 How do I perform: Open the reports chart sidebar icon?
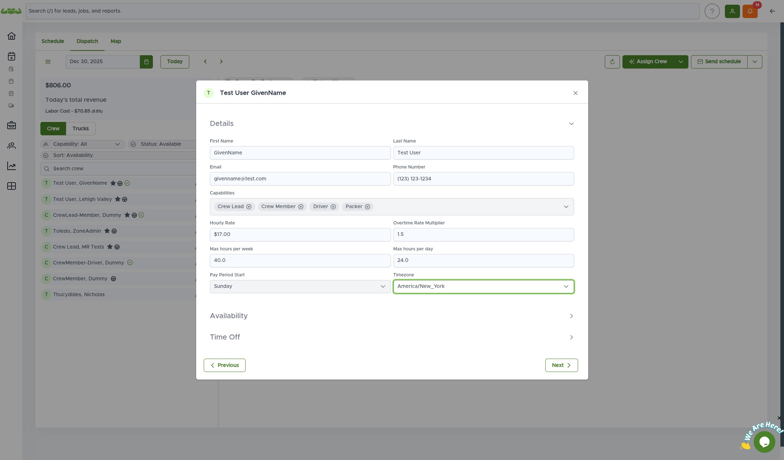click(x=12, y=166)
